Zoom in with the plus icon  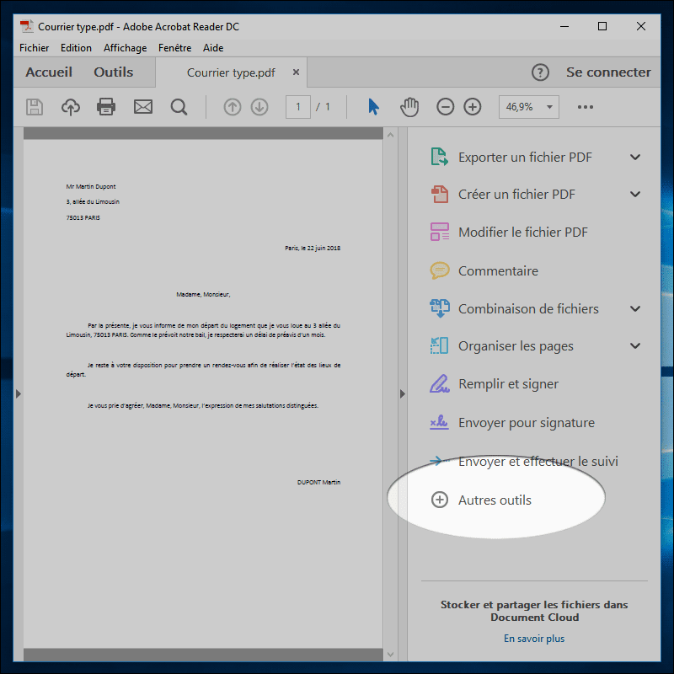tap(472, 107)
